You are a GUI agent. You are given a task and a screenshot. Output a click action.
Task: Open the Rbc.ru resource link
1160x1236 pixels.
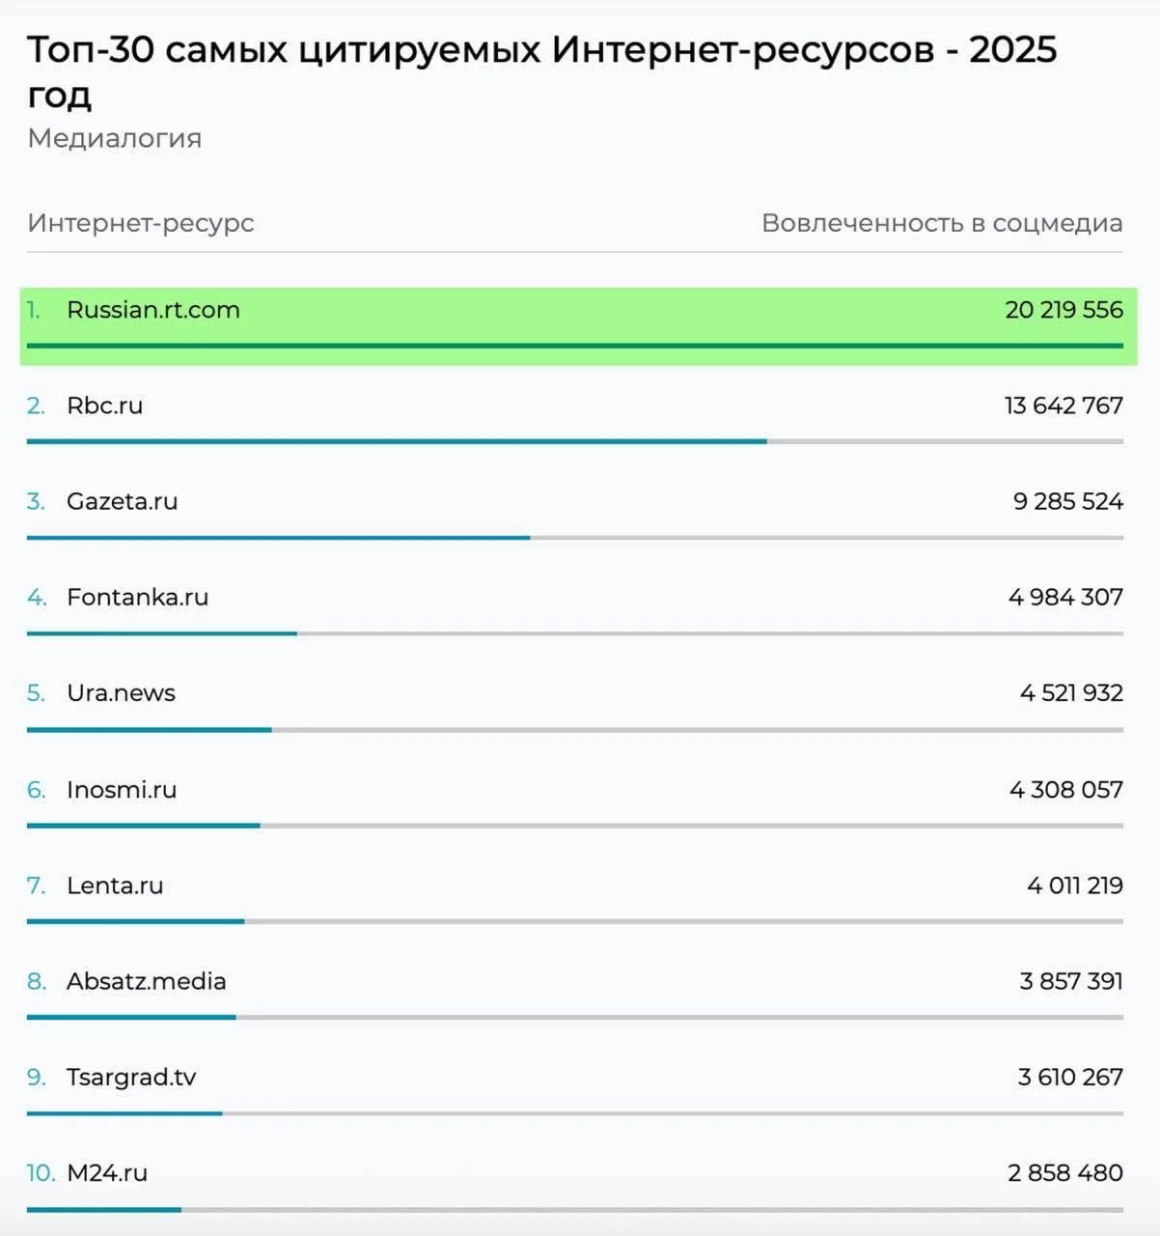[104, 406]
